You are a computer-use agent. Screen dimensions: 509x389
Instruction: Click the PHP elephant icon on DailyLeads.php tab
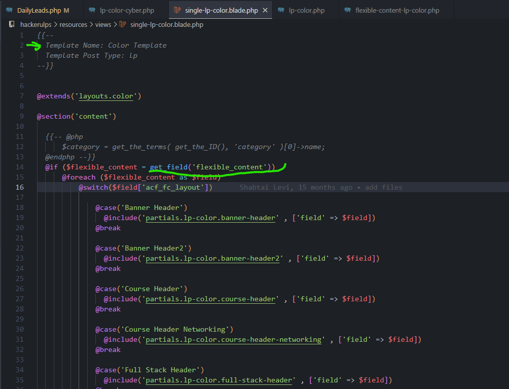click(x=10, y=10)
